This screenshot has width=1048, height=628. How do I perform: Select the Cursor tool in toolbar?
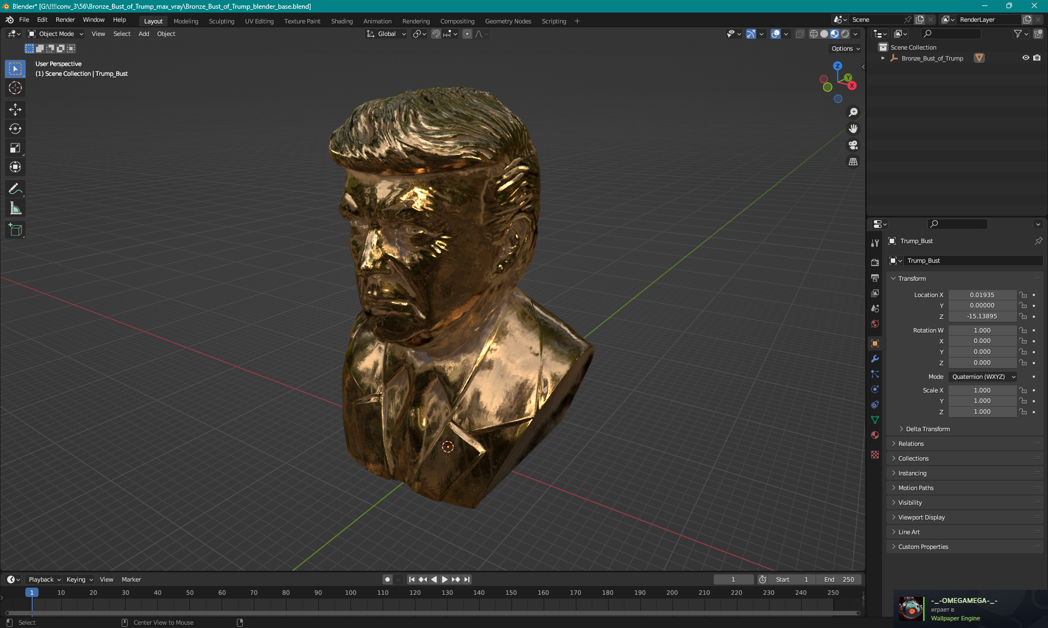tap(15, 88)
